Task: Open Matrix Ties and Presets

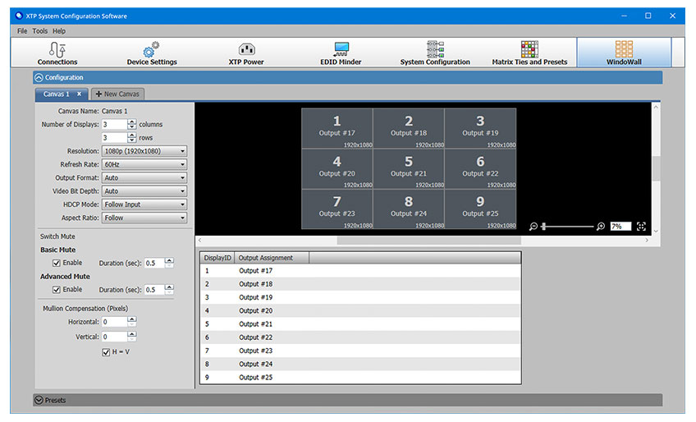Action: pos(529,53)
